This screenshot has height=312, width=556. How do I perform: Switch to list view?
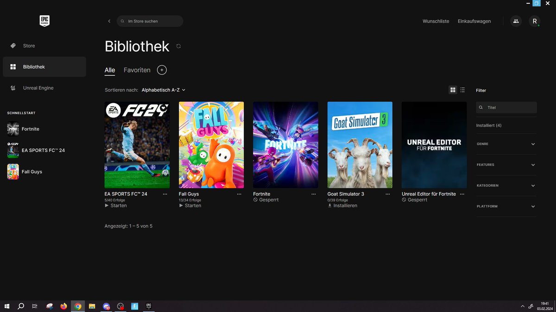coord(462,90)
